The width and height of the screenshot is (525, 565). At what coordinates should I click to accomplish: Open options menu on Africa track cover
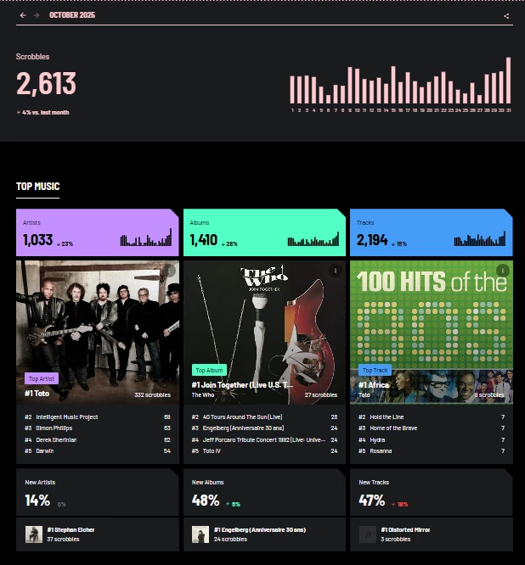[502, 271]
